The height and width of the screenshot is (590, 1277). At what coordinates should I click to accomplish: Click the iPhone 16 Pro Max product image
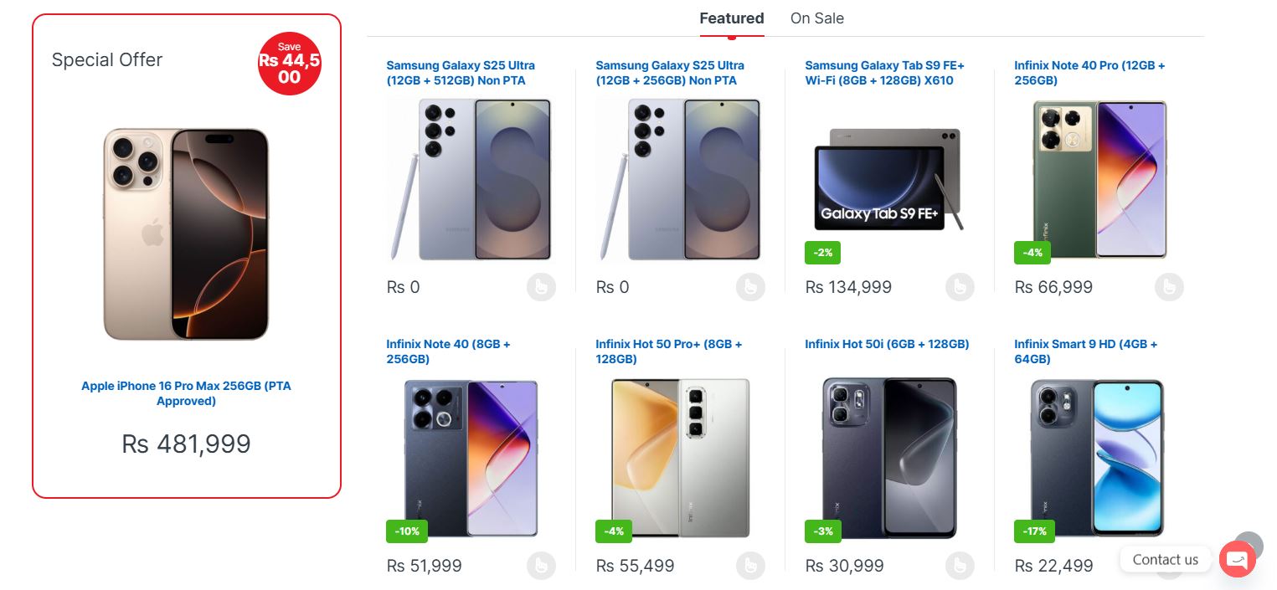[x=186, y=234]
